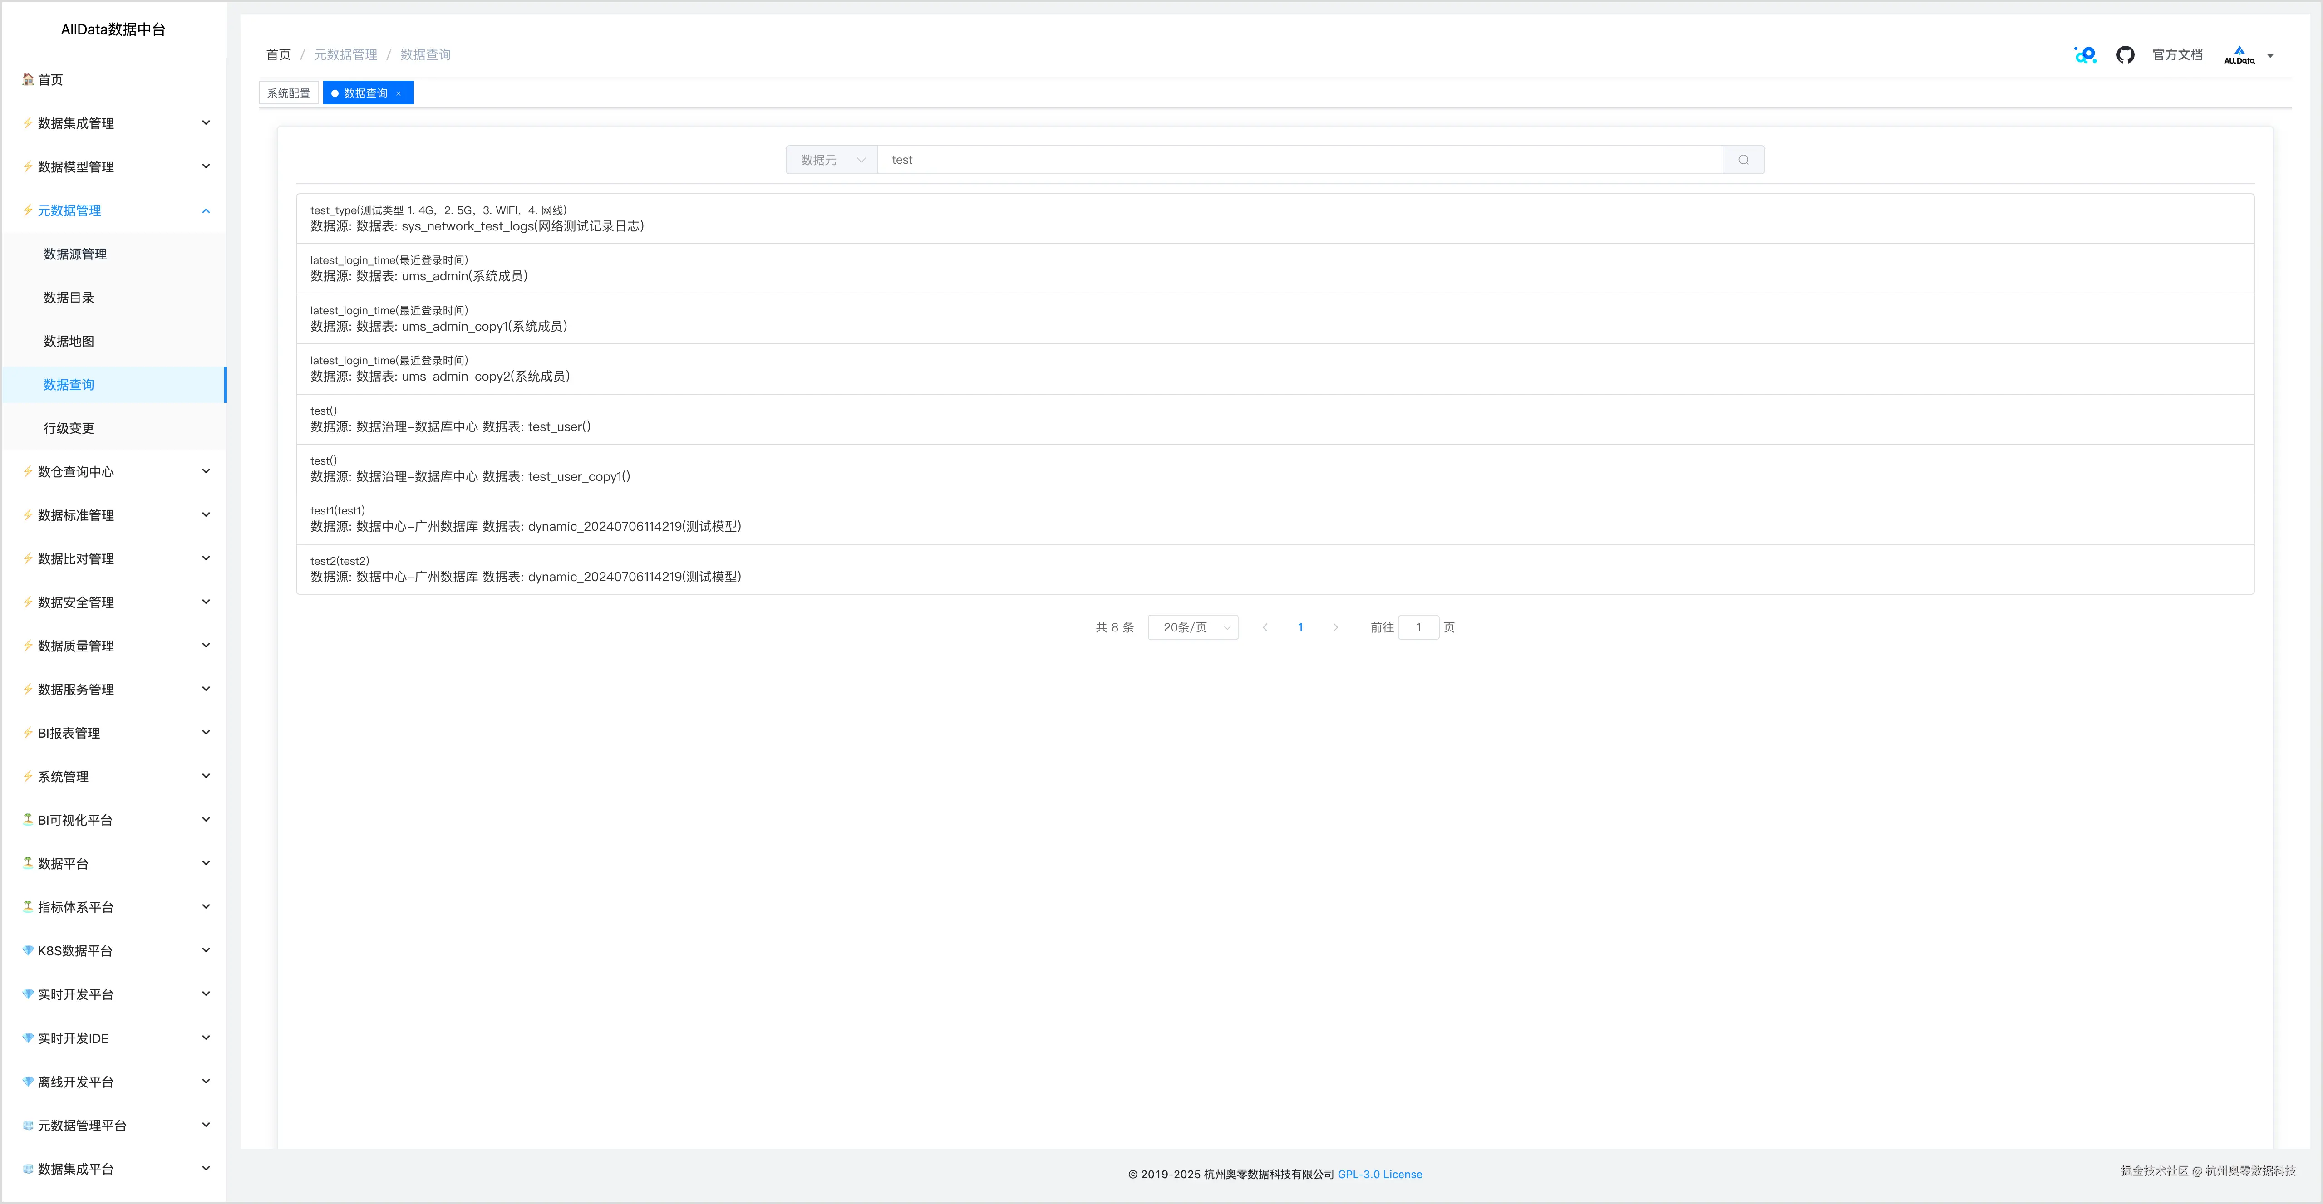Open the 20条/页 page size dropdown
Viewport: 2323px width, 1204px height.
point(1192,627)
